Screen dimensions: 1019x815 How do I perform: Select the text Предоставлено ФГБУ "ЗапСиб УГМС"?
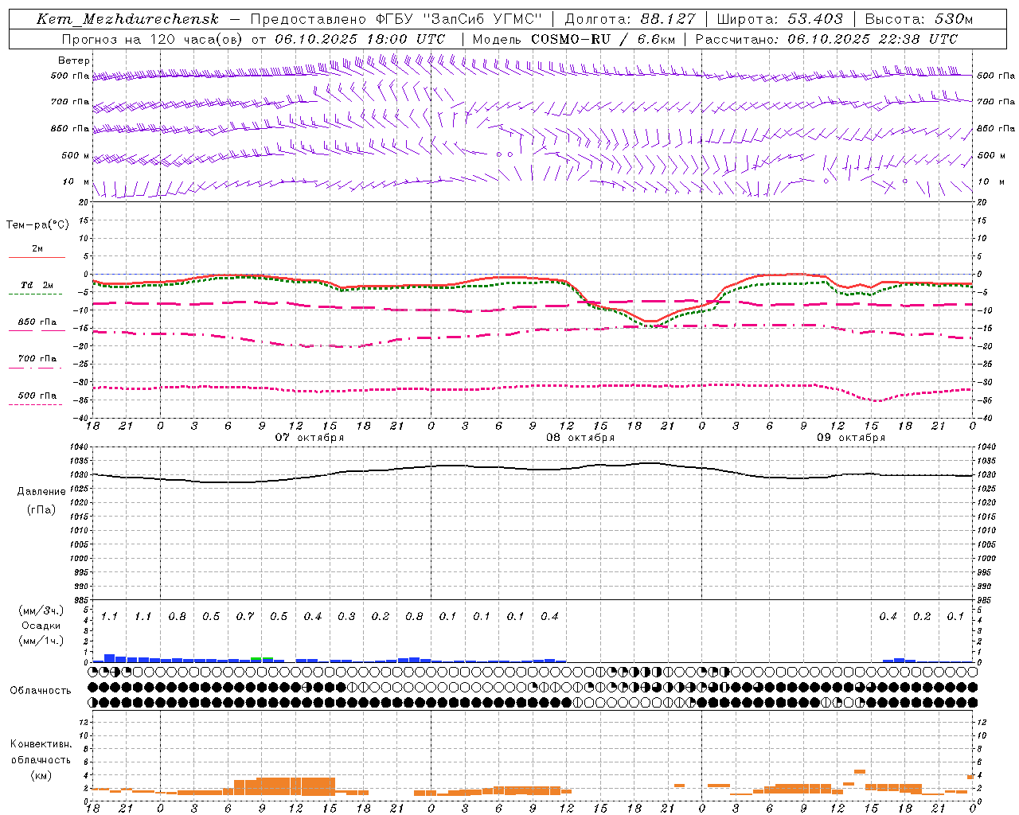tap(396, 19)
